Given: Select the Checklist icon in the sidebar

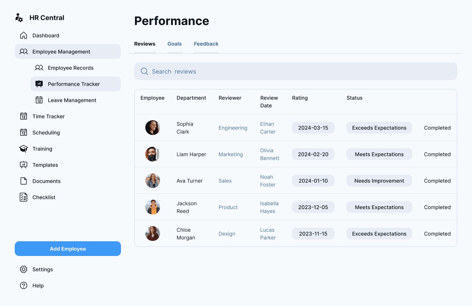Looking at the screenshot, I should [x=23, y=197].
